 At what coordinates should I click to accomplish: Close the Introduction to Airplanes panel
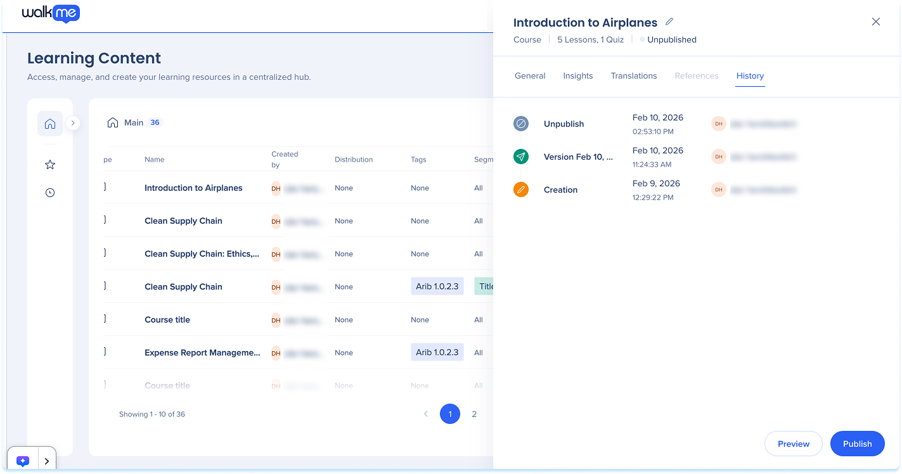tap(875, 22)
